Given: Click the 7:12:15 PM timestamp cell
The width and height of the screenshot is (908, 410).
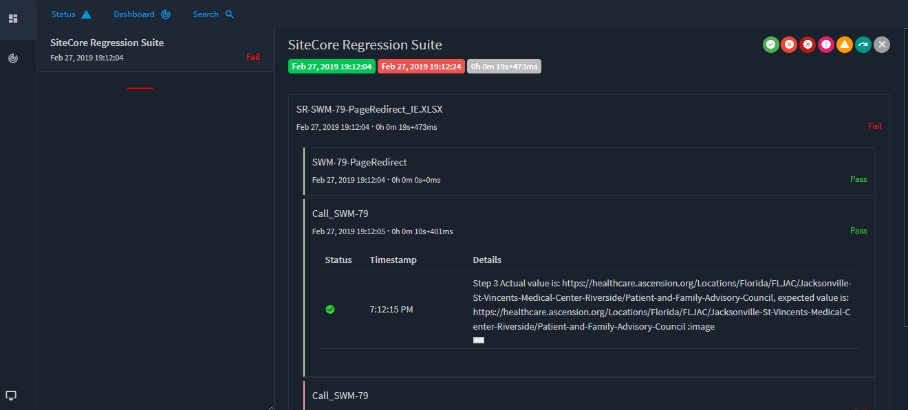Looking at the screenshot, I should [391, 310].
